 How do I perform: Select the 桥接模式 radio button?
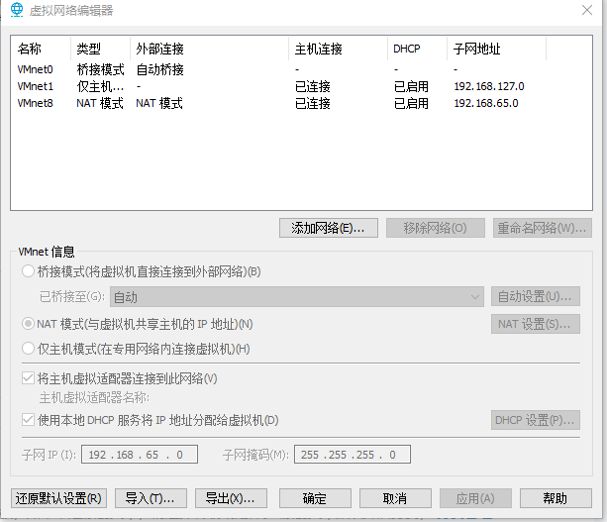28,271
